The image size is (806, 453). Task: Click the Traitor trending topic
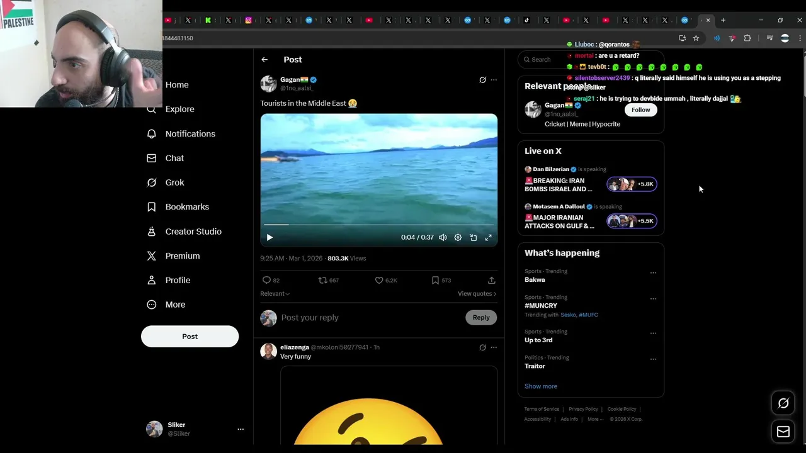(535, 366)
